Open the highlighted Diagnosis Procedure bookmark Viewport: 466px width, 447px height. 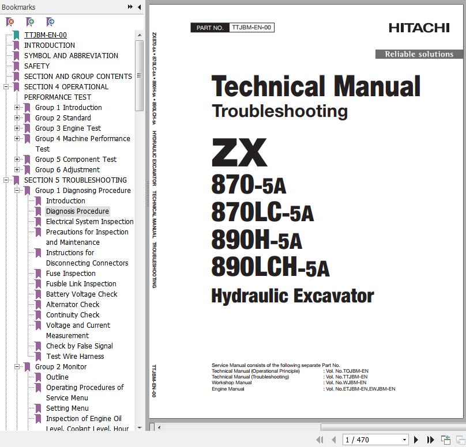point(77,211)
